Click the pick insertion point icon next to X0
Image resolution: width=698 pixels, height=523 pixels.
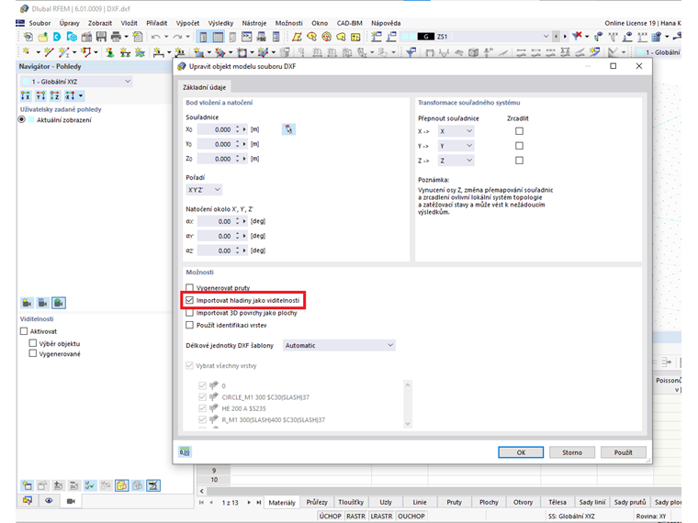point(288,129)
